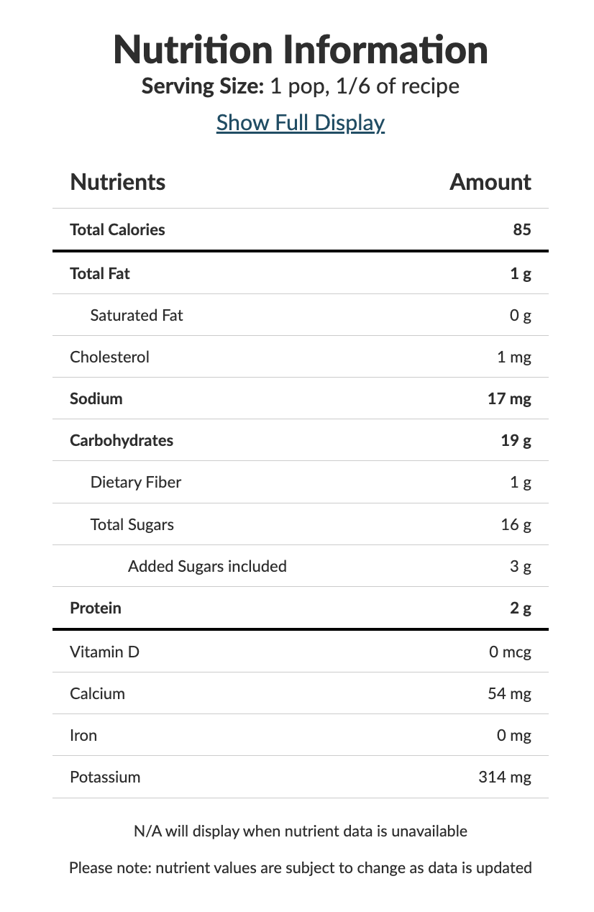594x912 pixels.
Task: Select the Total Sugars row label
Action: click(132, 524)
